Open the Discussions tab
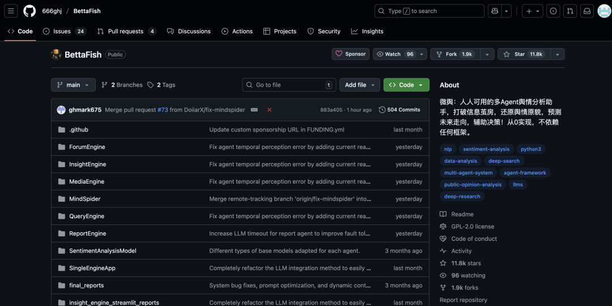The image size is (612, 306). (x=189, y=31)
